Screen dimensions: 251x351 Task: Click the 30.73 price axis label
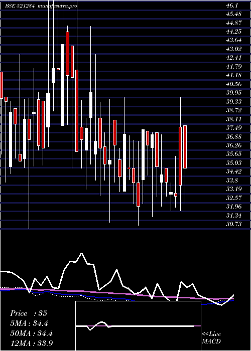coord(233,224)
